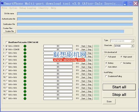Click the green status indicator for port 4
Viewport: 139px width, 112px height.
coord(25,57)
